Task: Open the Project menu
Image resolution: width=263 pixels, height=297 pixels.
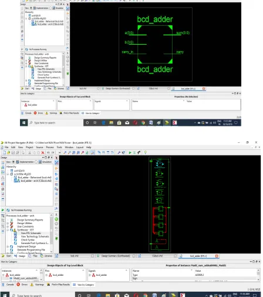Action: coord(29,147)
